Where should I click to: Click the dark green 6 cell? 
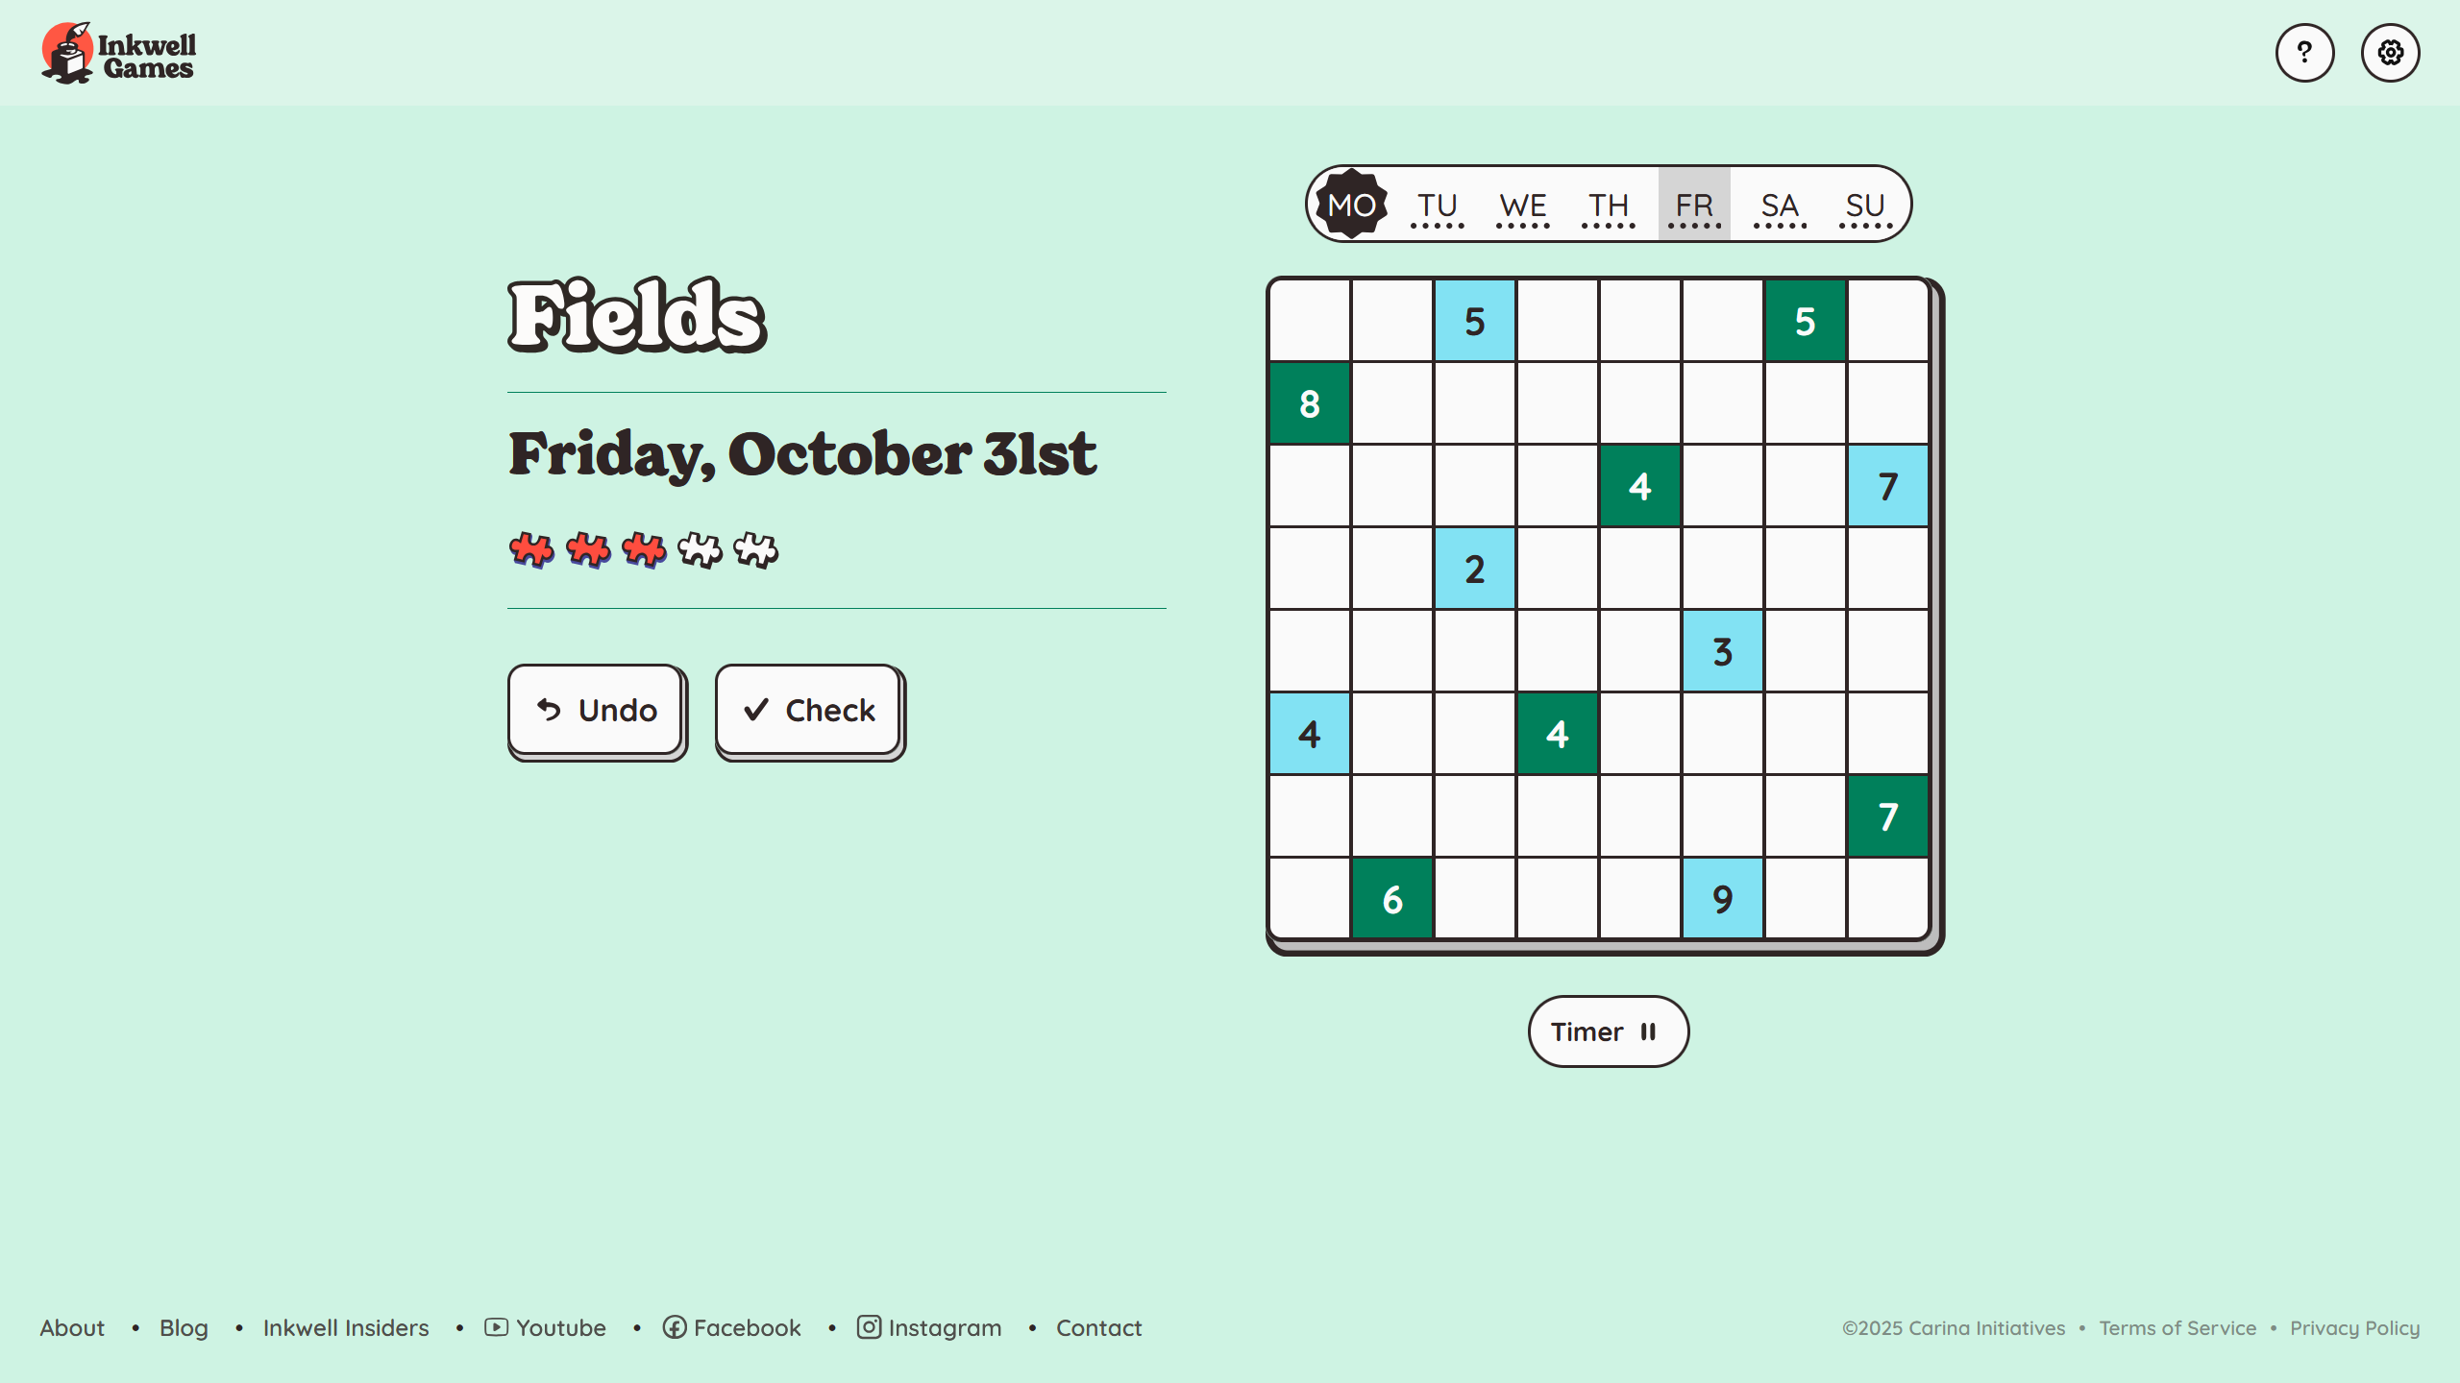[1392, 899]
